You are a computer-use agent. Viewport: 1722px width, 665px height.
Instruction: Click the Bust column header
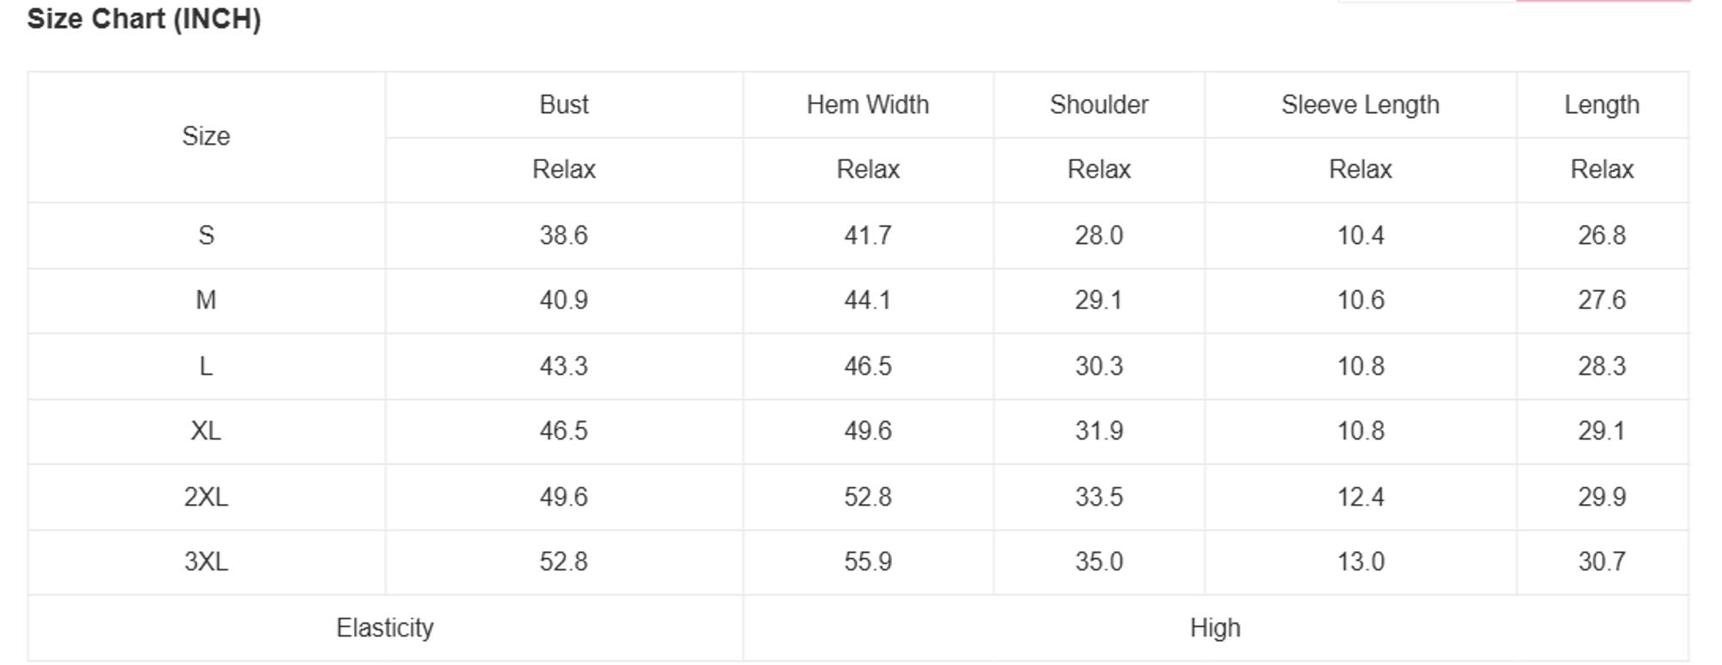tap(564, 104)
